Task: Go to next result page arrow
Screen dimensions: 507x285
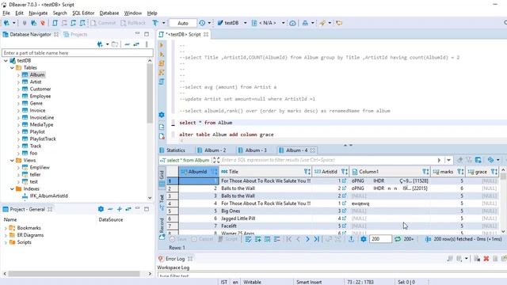Action: coord(307,239)
